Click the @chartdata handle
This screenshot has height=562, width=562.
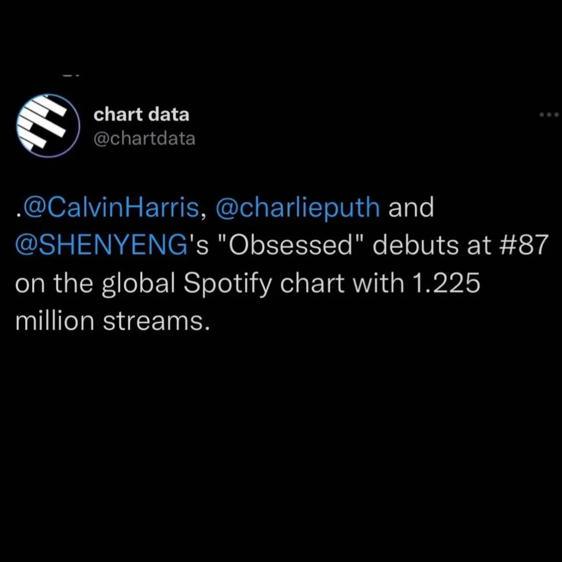pyautogui.click(x=144, y=138)
